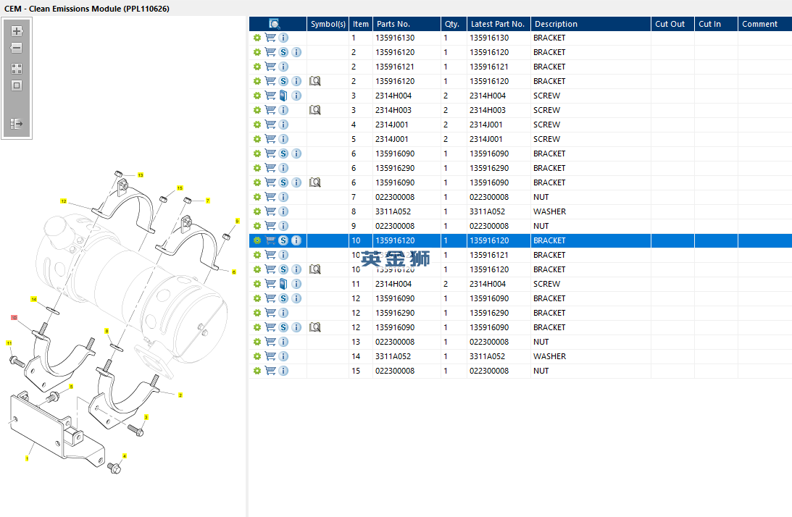Add screw 2314H003 to cart
Viewport: 792px width, 517px height.
pos(270,110)
